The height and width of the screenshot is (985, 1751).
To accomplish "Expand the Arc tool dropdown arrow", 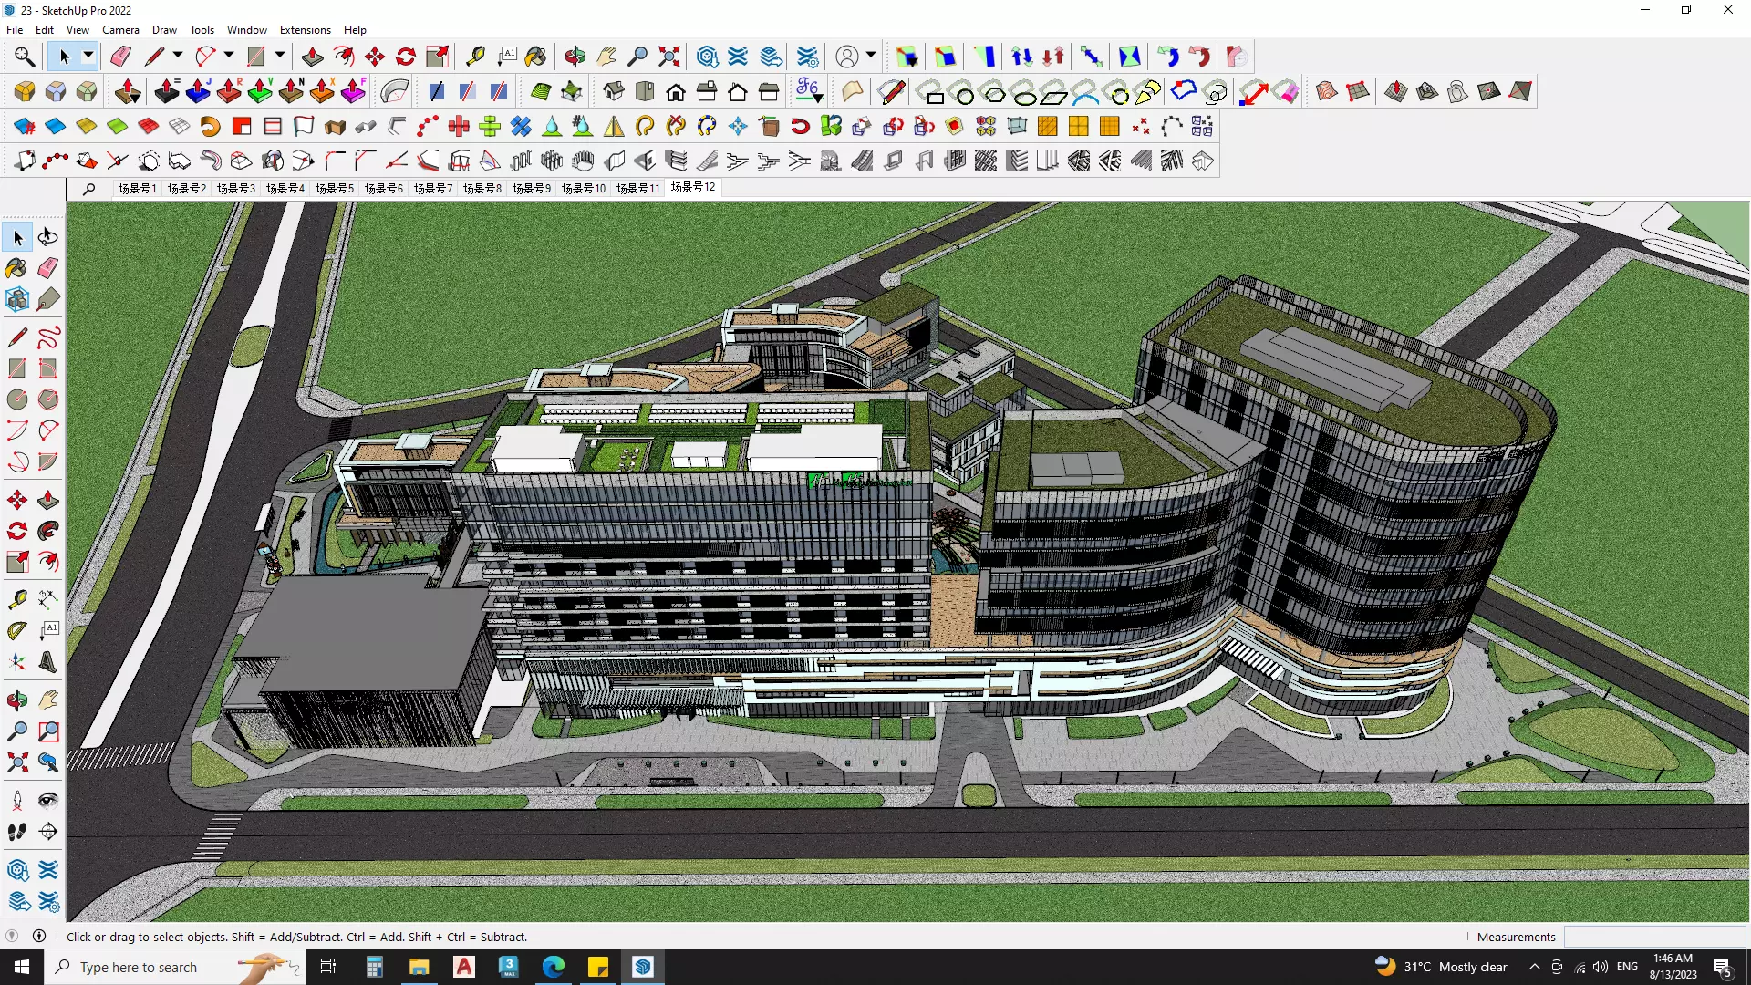I will click(229, 57).
